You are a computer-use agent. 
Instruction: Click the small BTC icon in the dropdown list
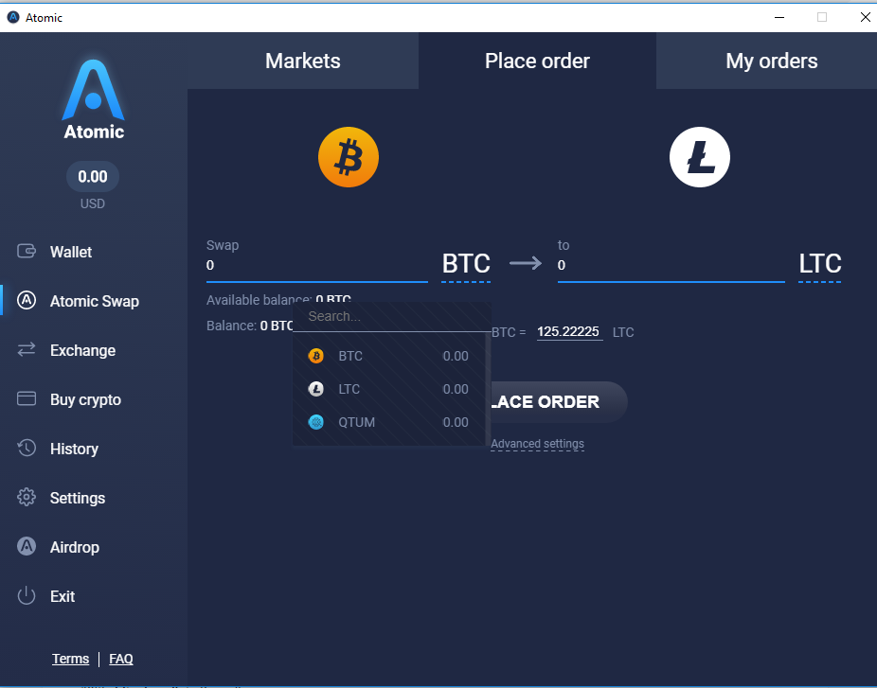316,356
